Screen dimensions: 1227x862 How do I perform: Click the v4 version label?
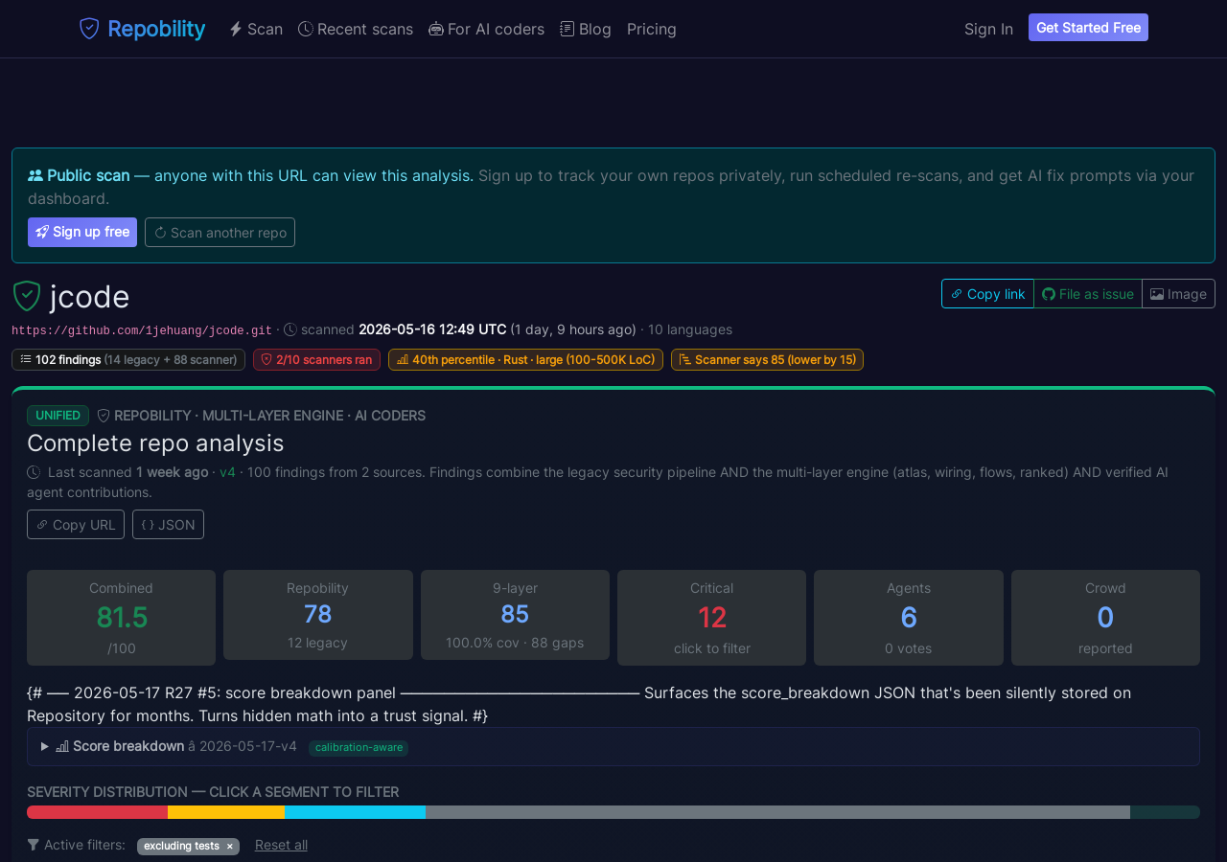click(x=227, y=472)
